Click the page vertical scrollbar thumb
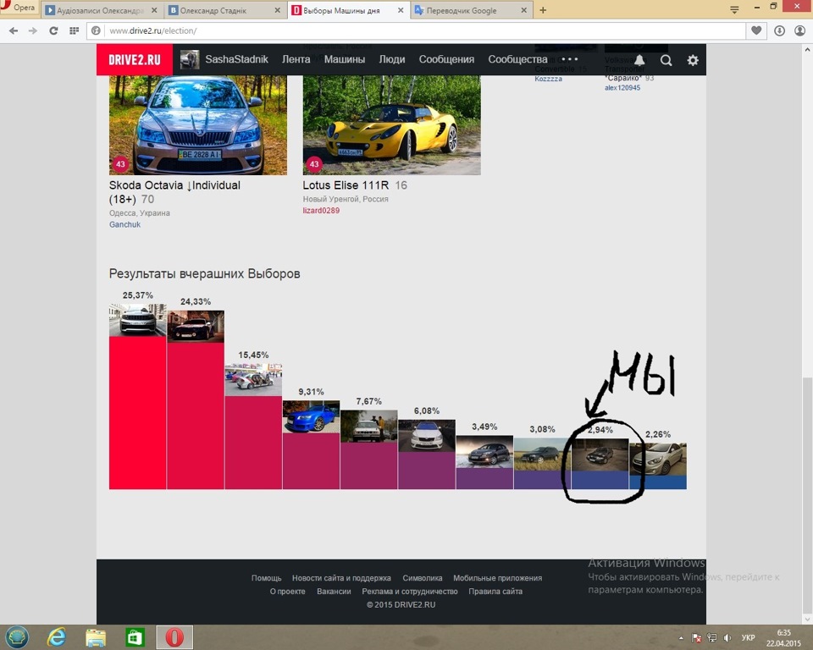 point(807,497)
